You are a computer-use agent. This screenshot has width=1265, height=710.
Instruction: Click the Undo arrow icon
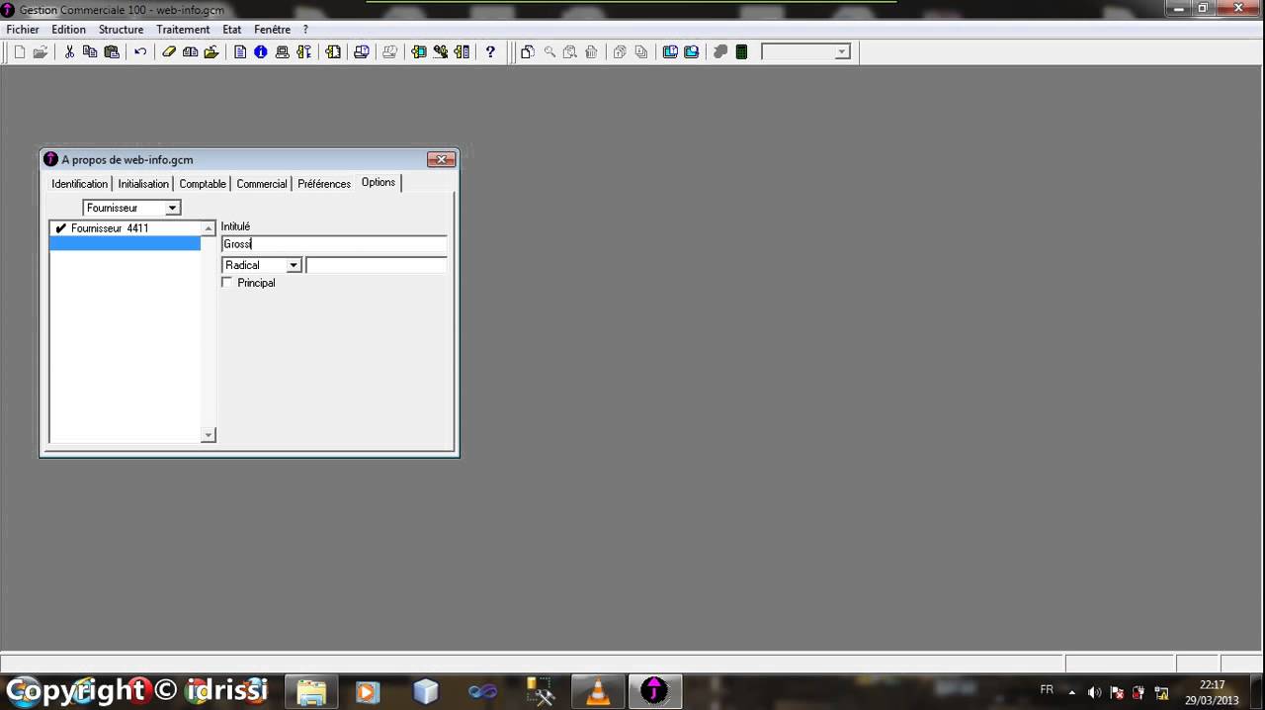140,52
